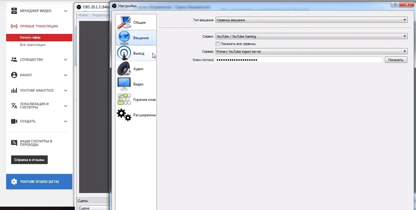Image resolution: width=416 pixels, height=210 pixels.
Task: Open the Общие settings section icon
Action: click(124, 22)
